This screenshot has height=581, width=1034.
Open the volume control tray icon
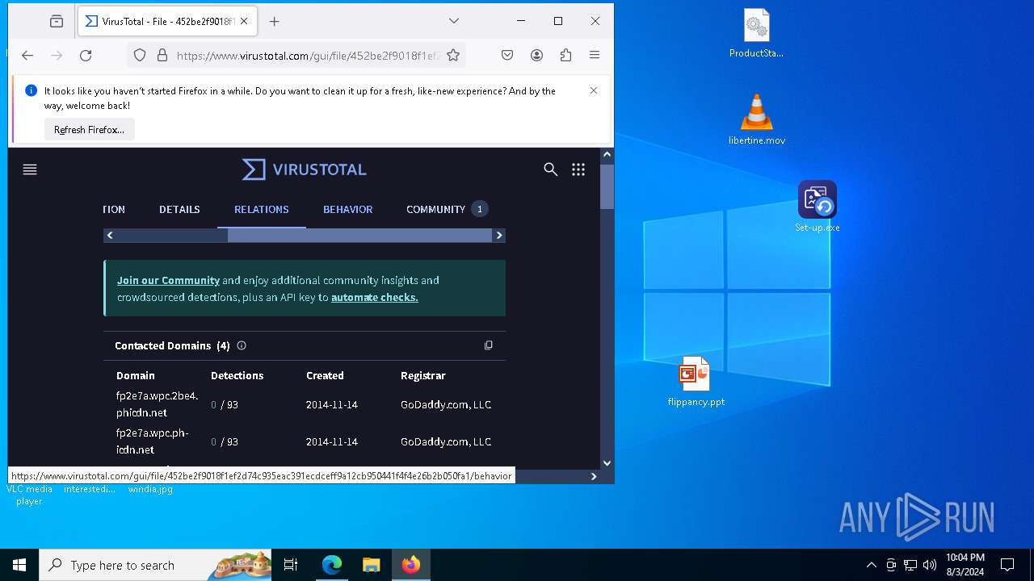point(930,565)
